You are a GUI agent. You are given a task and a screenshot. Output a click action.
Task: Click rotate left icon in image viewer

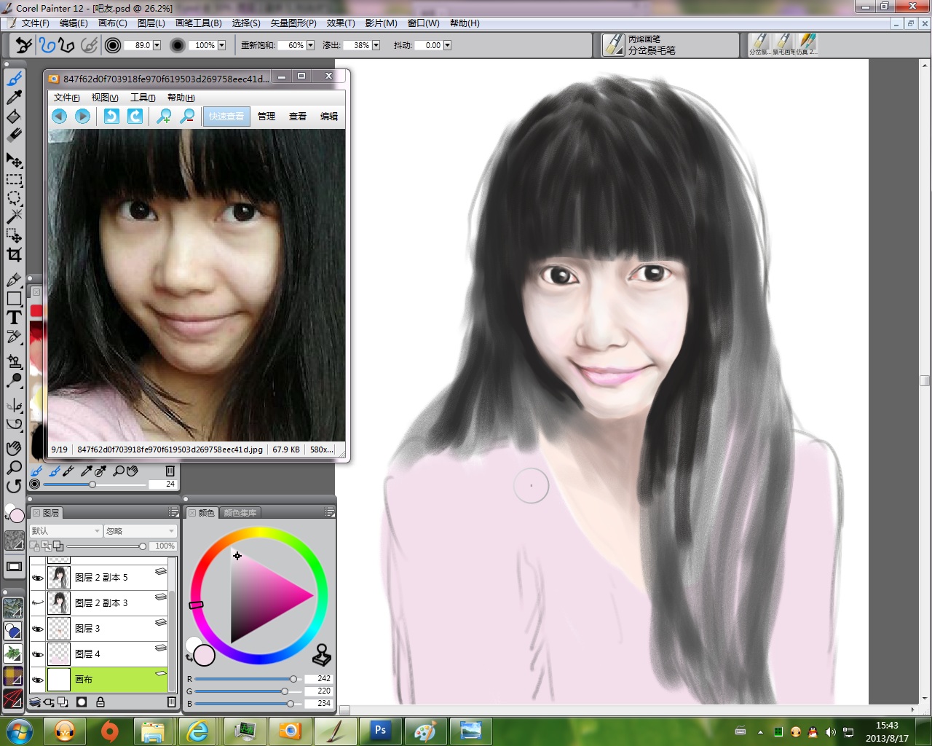click(x=111, y=117)
